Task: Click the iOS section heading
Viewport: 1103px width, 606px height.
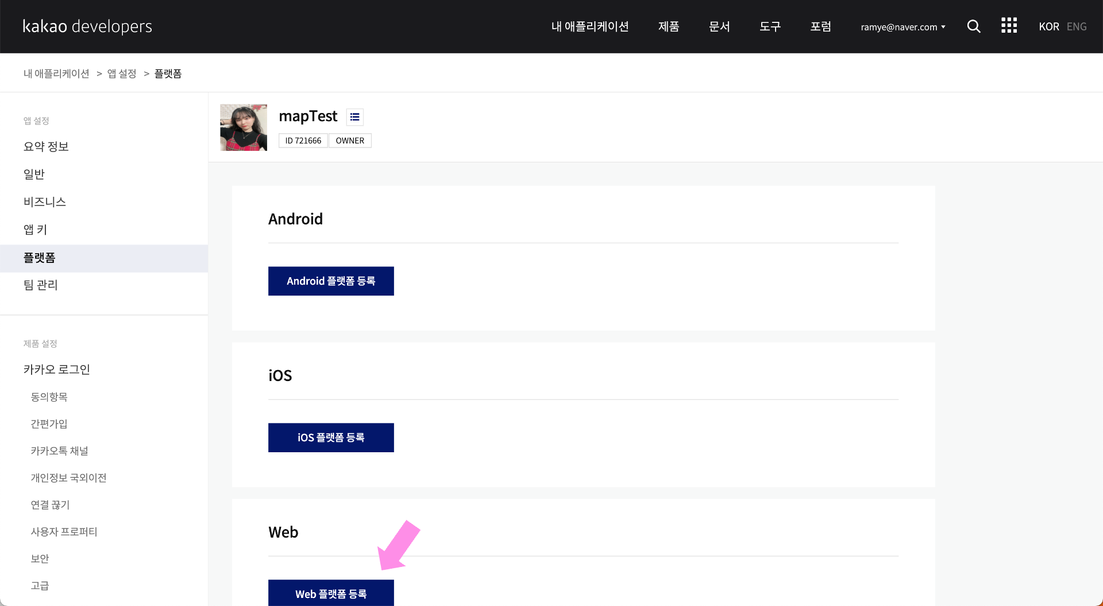Action: 280,375
